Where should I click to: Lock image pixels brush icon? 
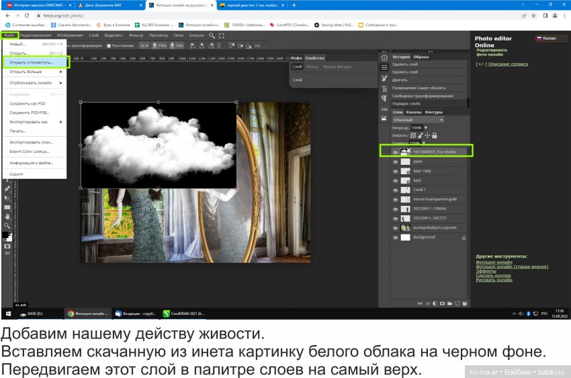pyautogui.click(x=421, y=135)
